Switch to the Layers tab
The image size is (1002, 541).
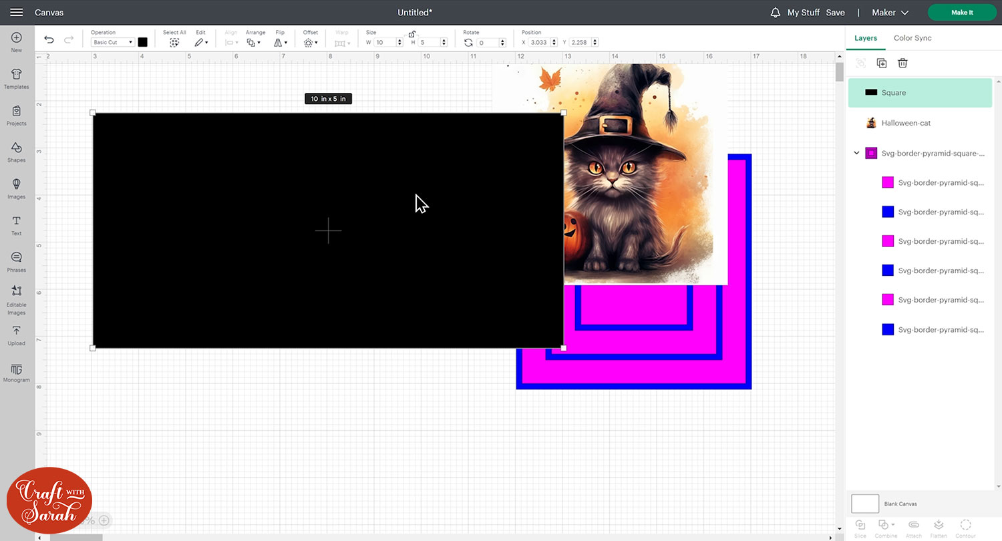[866, 38]
